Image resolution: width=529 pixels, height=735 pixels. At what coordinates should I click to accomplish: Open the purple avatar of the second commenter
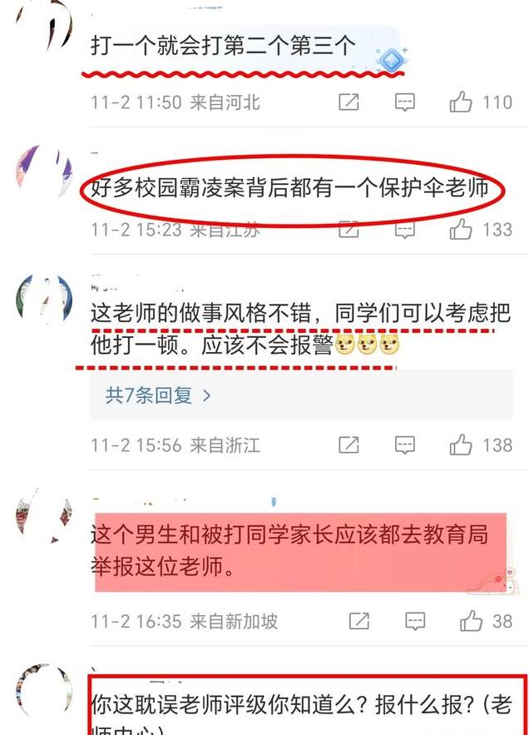coord(44,172)
